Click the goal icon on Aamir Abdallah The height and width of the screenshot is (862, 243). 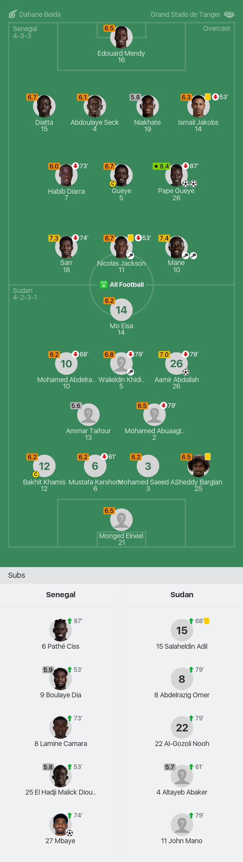click(186, 372)
